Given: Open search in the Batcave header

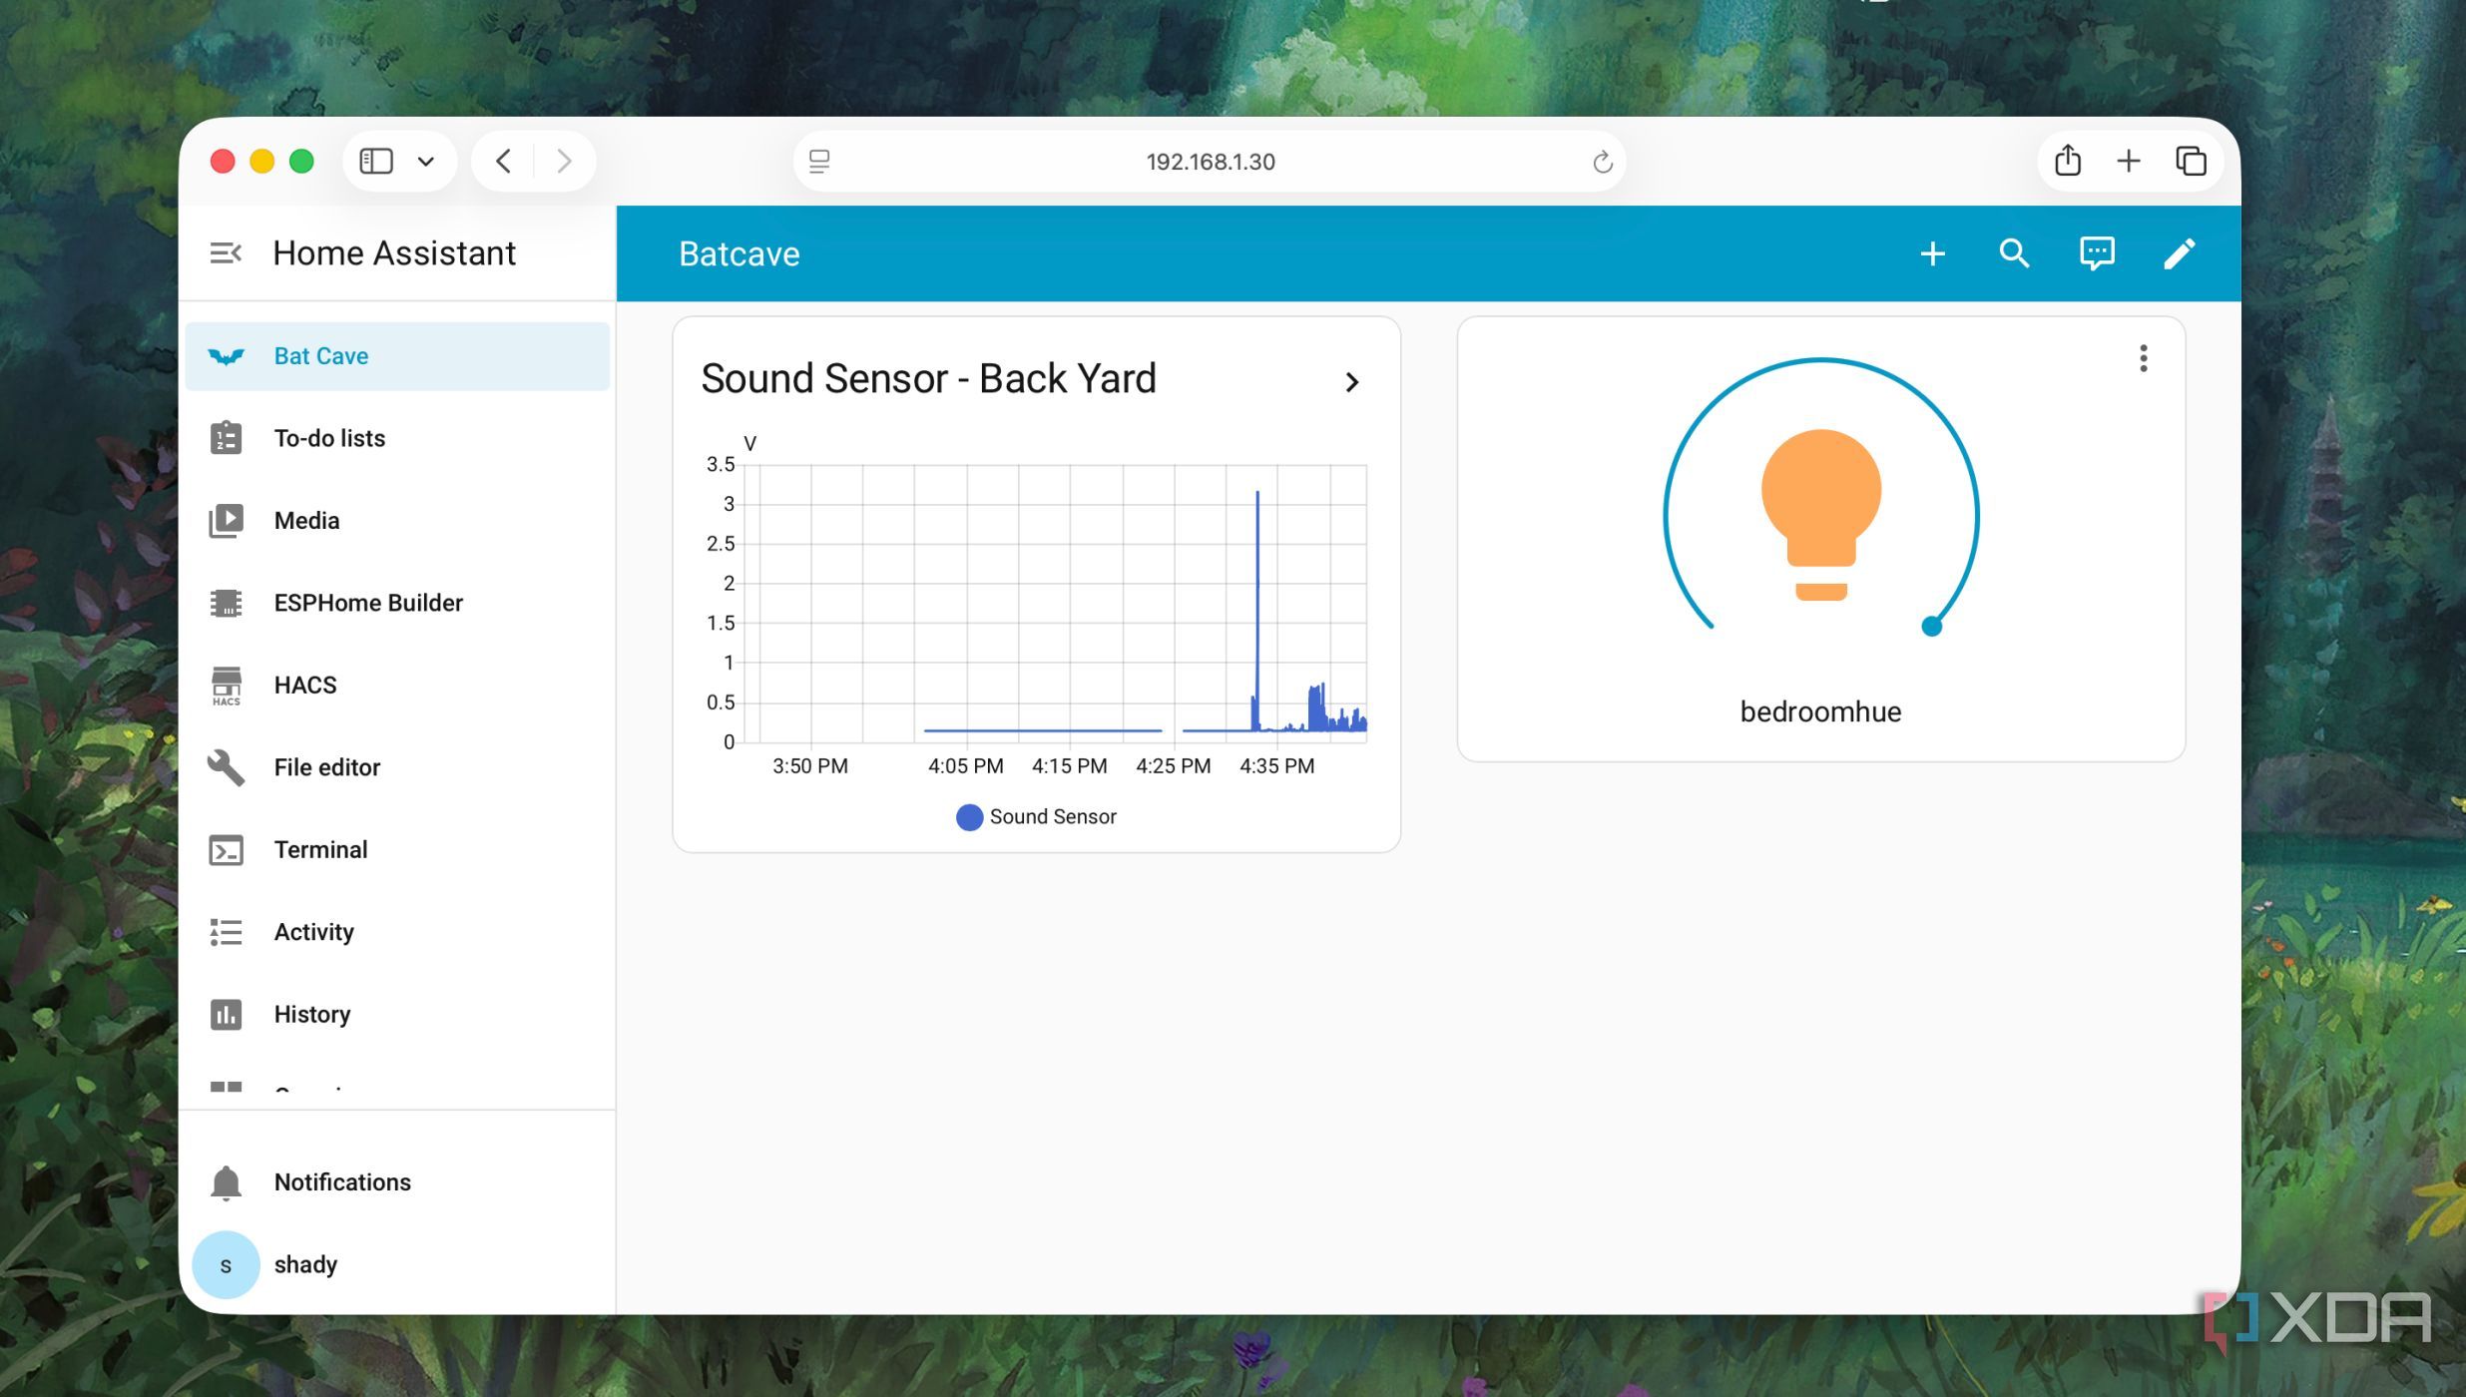Looking at the screenshot, I should click(x=2014, y=253).
